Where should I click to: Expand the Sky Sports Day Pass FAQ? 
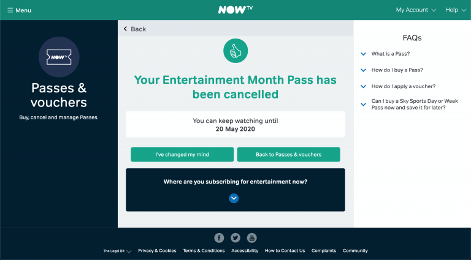point(414,104)
